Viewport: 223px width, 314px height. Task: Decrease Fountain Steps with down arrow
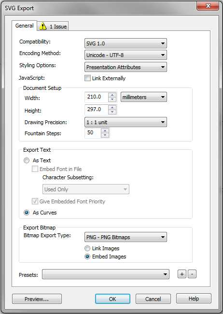click(105, 135)
